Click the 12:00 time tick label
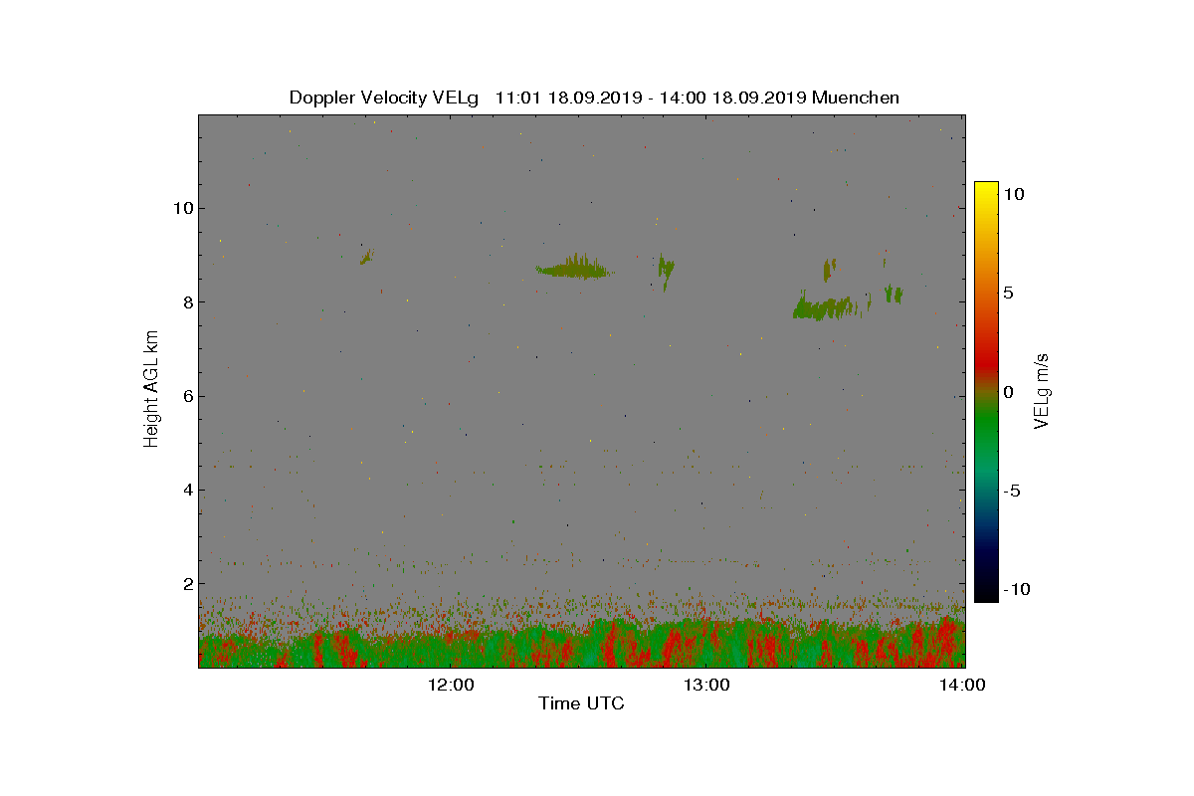This screenshot has height=796, width=1194. click(450, 685)
